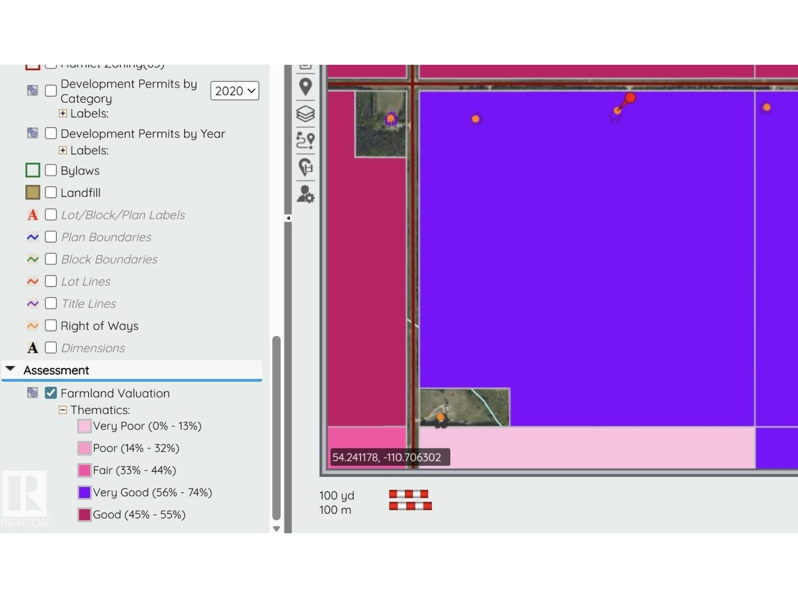Image resolution: width=798 pixels, height=598 pixels.
Task: Uncheck the Farmland Valuation layer
Action: pyautogui.click(x=51, y=393)
